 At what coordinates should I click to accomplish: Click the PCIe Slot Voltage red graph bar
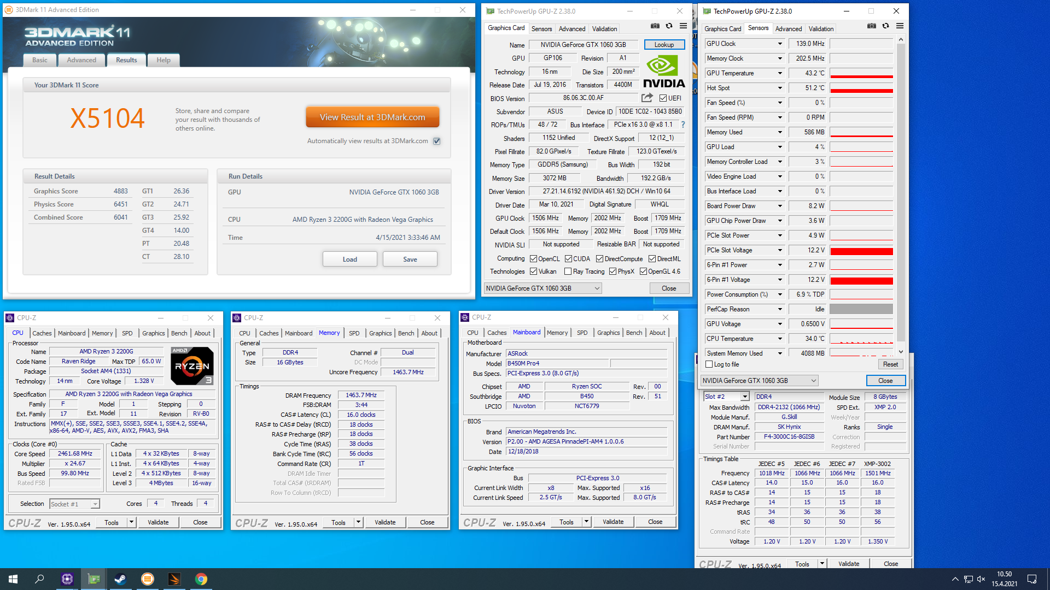861,250
